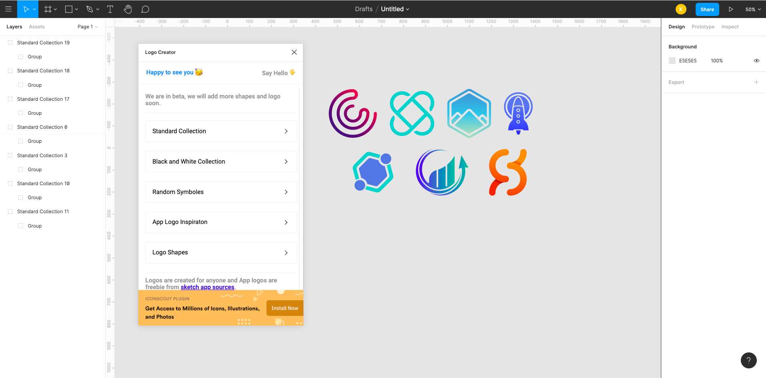Screen dimensions: 766x378
Task: Switch to the Assets tab
Action: tap(37, 27)
